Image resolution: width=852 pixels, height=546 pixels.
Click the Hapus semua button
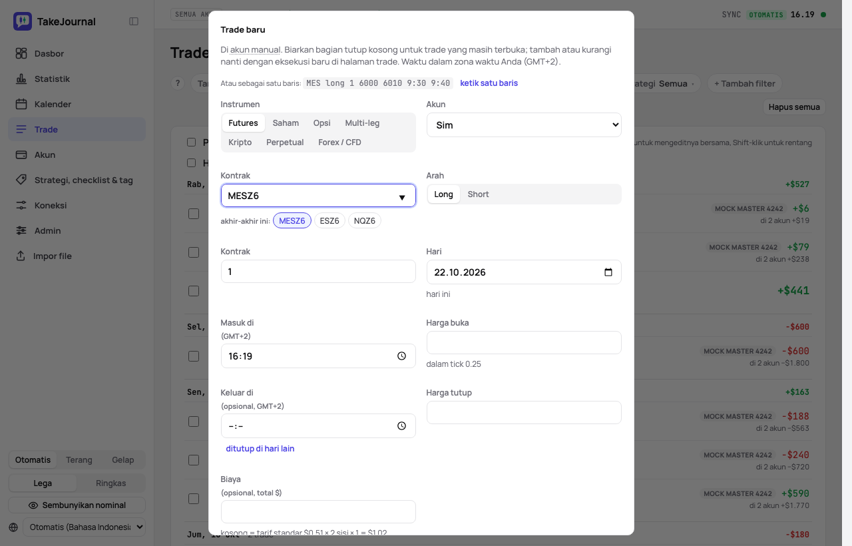(794, 107)
